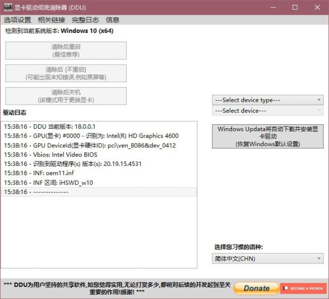Select the INF: oem11.inf log entry
The image size is (329, 299).
38,173
